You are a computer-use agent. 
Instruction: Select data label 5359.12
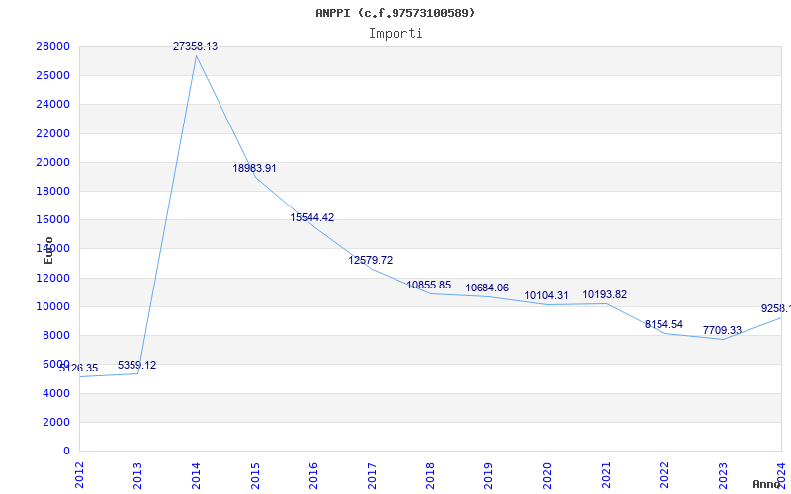pyautogui.click(x=137, y=365)
